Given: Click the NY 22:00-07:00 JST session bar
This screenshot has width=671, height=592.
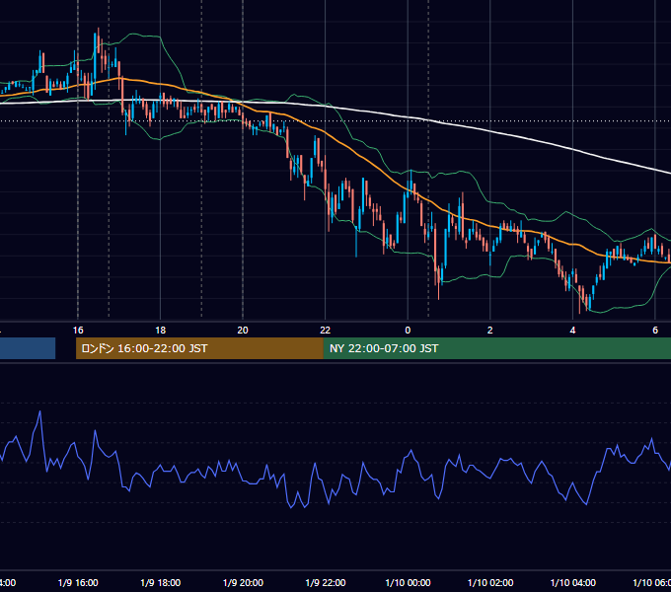Looking at the screenshot, I should point(496,348).
